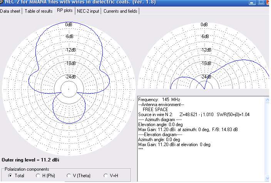Select the RP plots tab

65,10
